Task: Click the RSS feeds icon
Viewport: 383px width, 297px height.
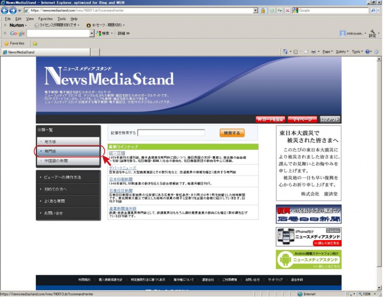Action: [295, 52]
